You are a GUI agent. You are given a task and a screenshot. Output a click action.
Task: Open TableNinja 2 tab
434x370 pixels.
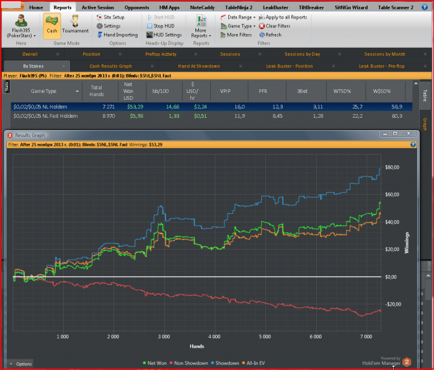(x=239, y=7)
